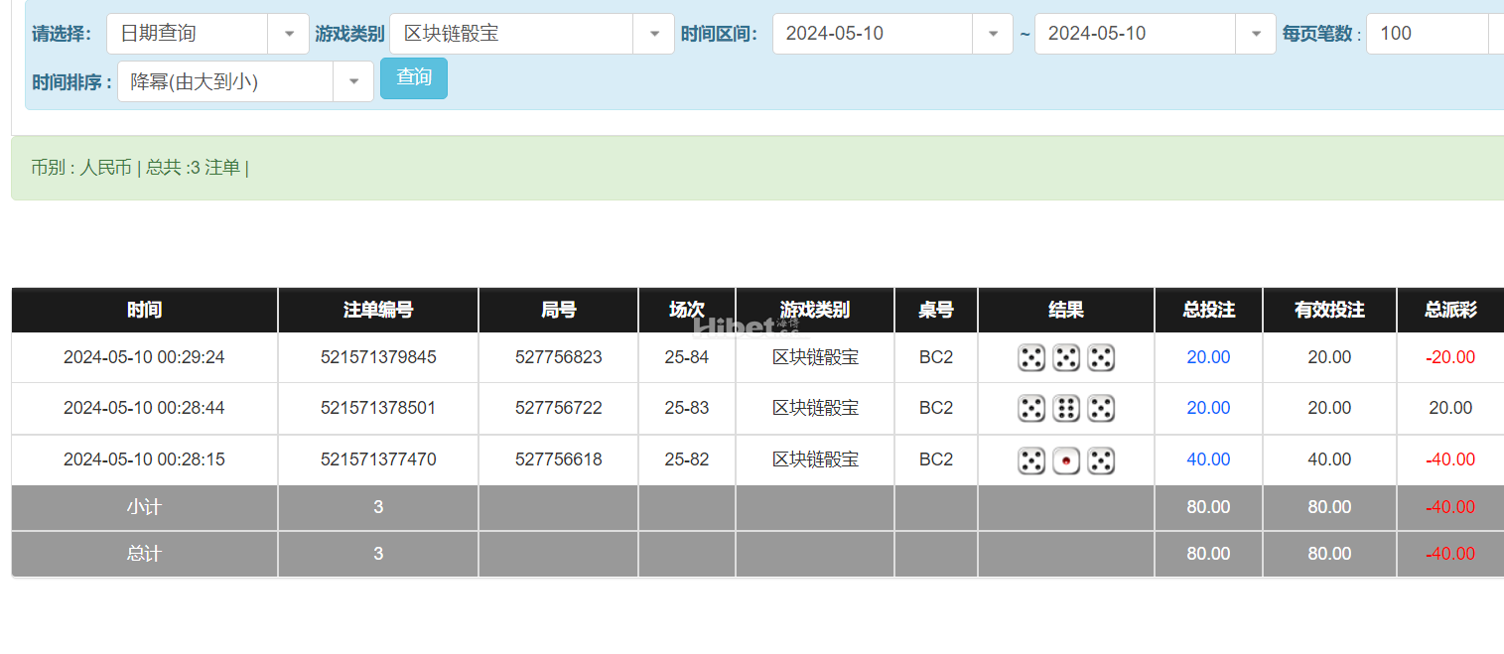This screenshot has width=1504, height=654.
Task: Click the 查询 search button
Action: pyautogui.click(x=414, y=78)
